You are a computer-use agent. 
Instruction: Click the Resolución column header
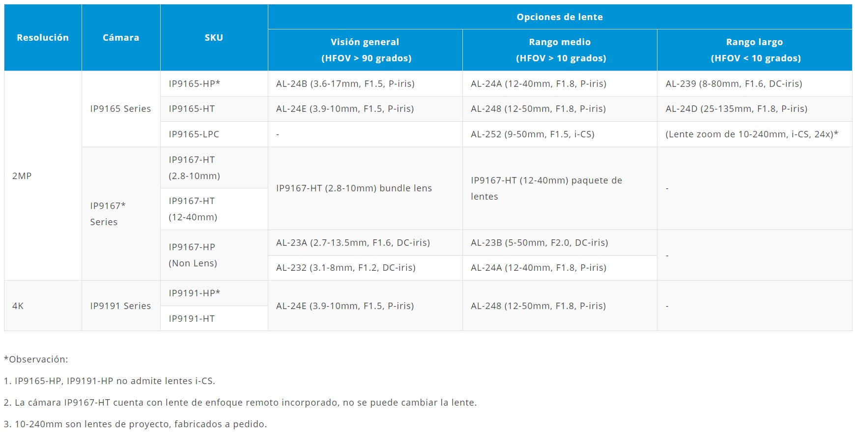click(x=43, y=38)
